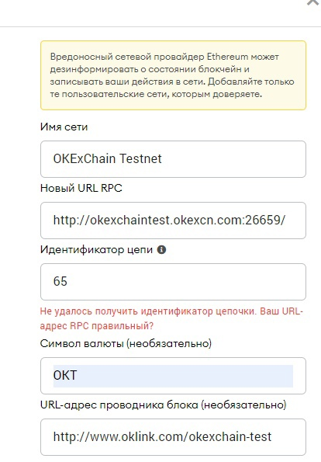Click the Символ валюты input field
Screen dimensions: 321x462
pyautogui.click(x=173, y=376)
